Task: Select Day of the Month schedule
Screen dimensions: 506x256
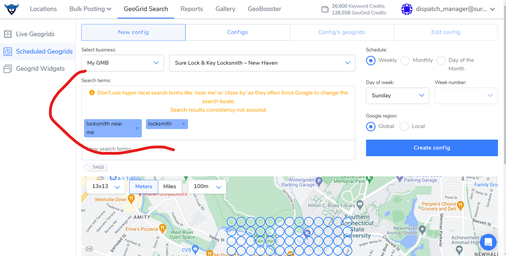Action: pos(441,60)
